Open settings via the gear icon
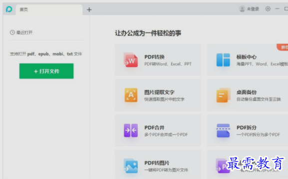The height and width of the screenshot is (179, 288). click(x=268, y=9)
